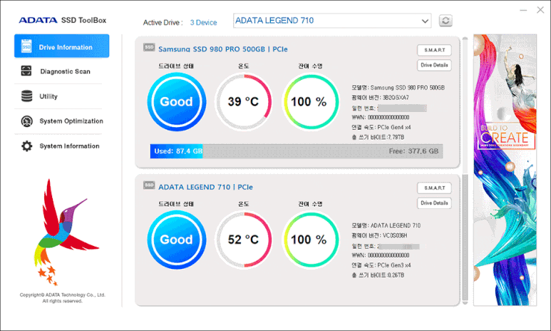
Task: Click the PCIe Gen3 x4 speed text
Action: tap(394, 265)
